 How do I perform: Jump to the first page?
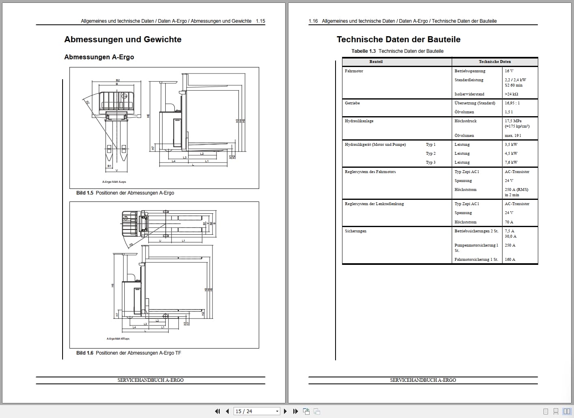218,411
